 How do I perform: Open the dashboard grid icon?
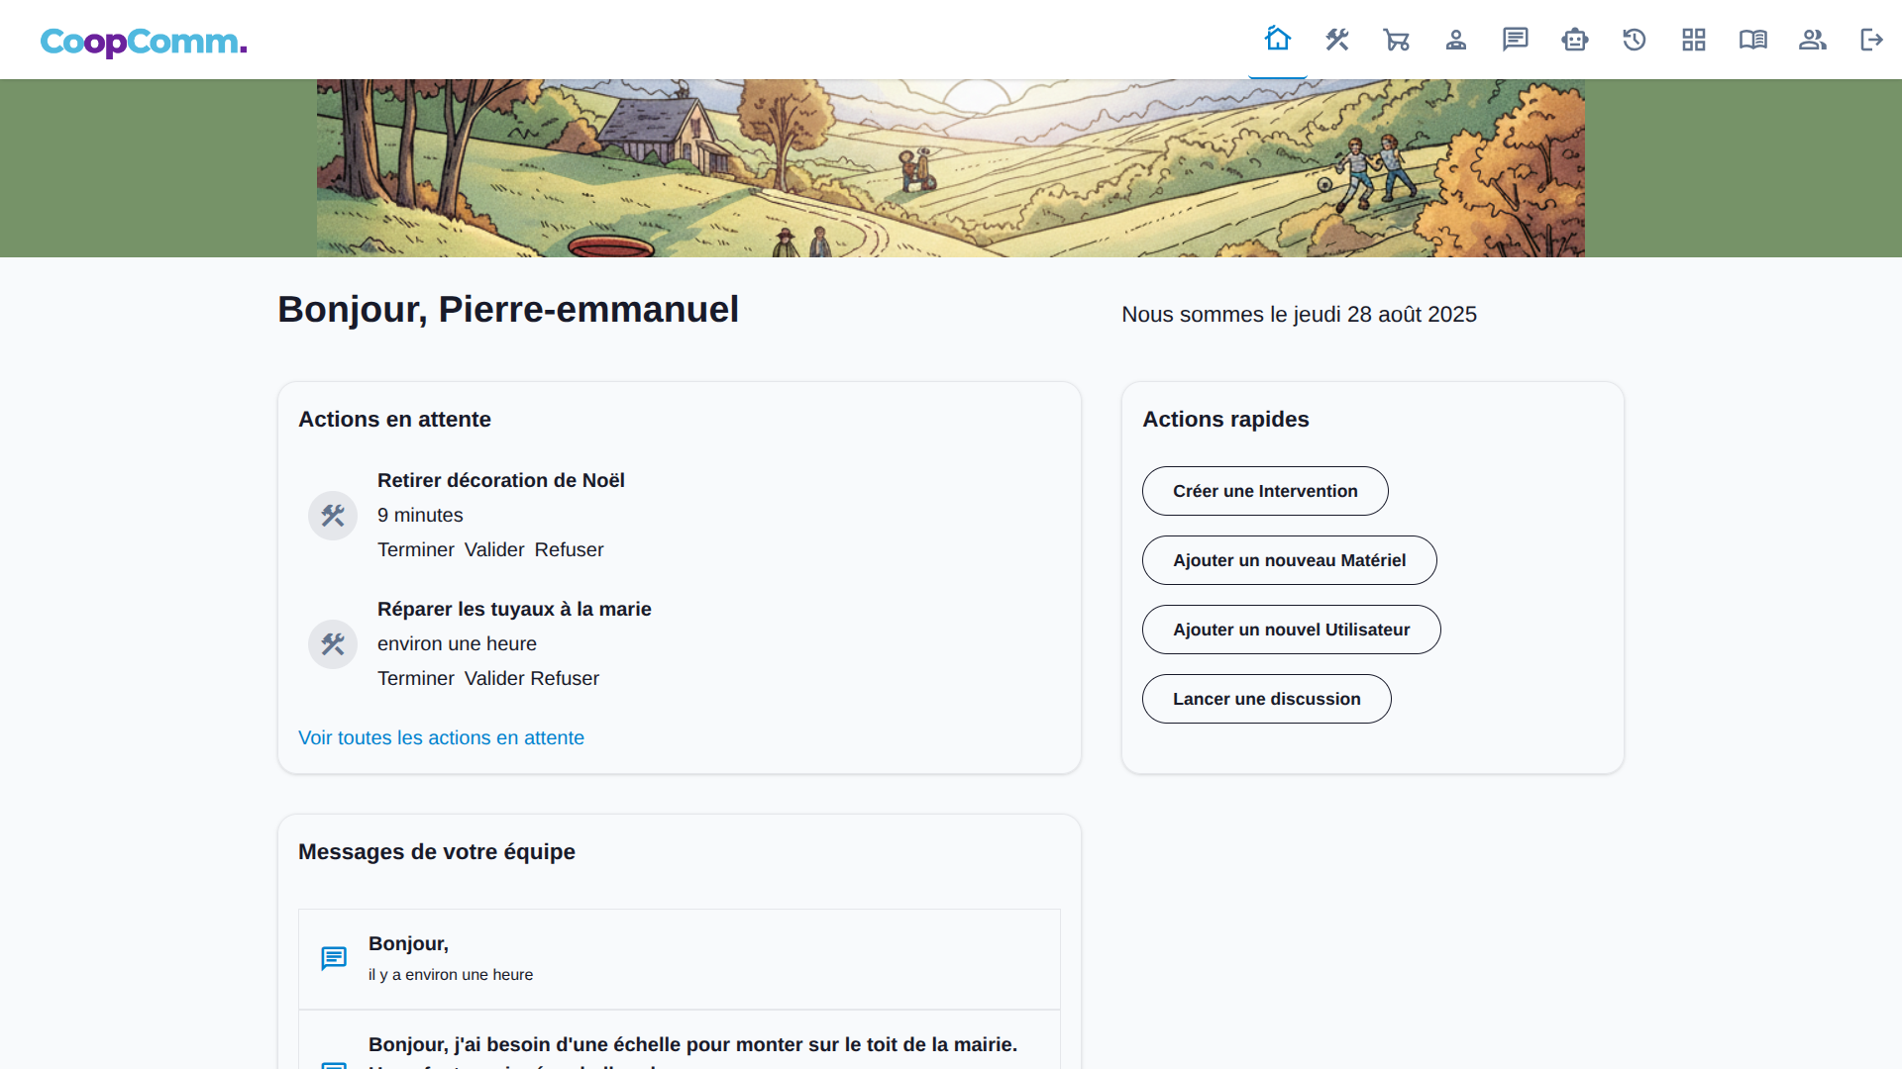coord(1694,40)
